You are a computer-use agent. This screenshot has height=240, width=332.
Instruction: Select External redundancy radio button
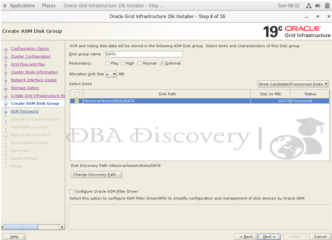(x=162, y=63)
